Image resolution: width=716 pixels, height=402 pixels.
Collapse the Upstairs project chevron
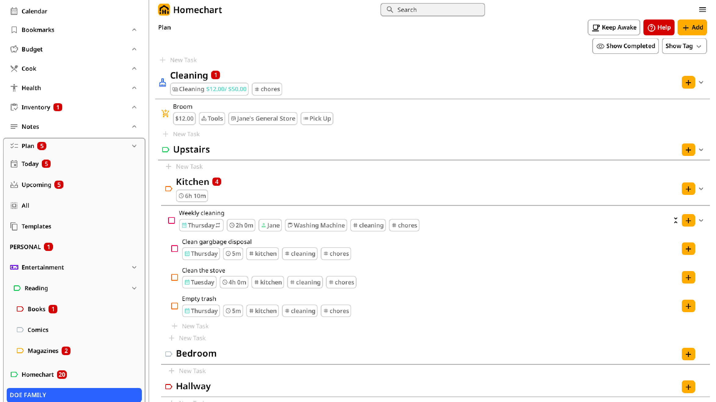point(701,150)
